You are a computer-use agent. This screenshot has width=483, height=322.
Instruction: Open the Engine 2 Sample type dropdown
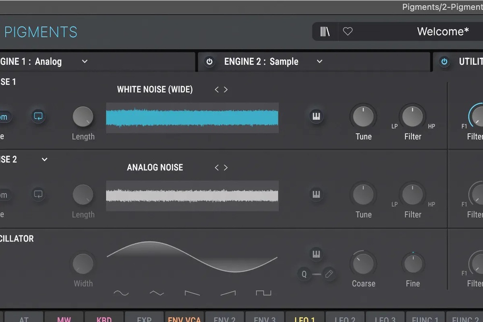point(319,62)
